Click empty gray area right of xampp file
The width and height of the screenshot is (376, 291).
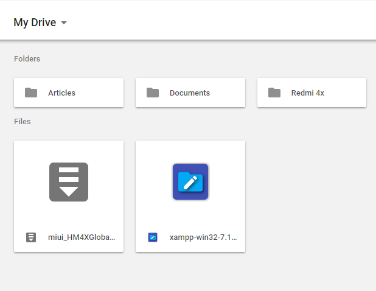tap(310, 195)
